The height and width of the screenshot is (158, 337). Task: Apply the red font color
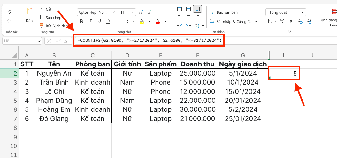point(158,21)
